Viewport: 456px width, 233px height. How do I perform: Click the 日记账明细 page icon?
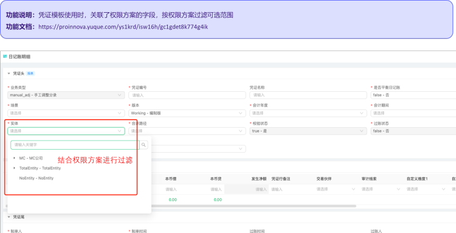5,57
